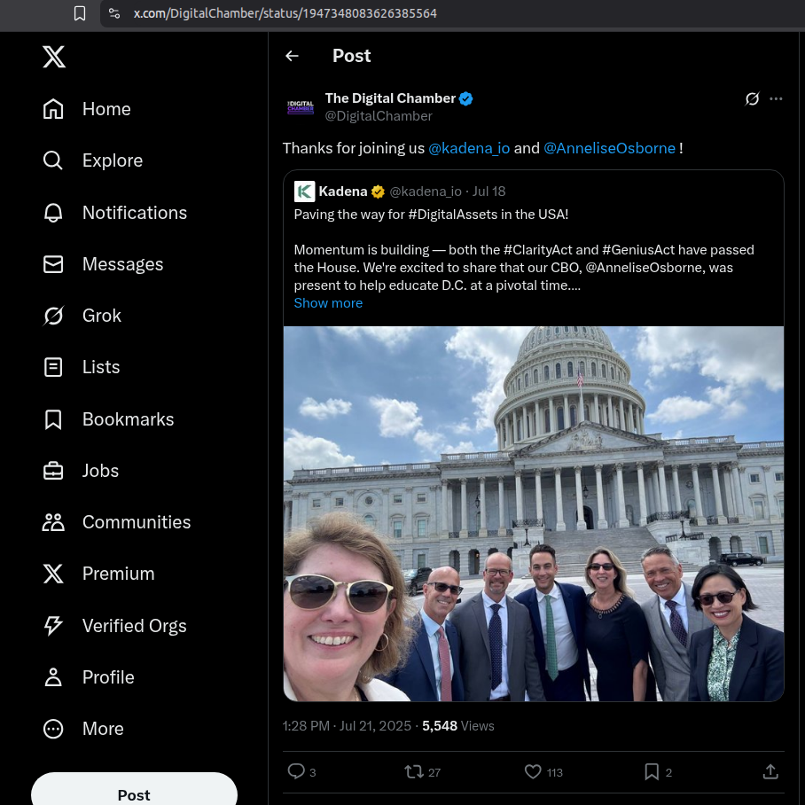The image size is (805, 805).
Task: Click the Post page heading
Action: (x=351, y=56)
